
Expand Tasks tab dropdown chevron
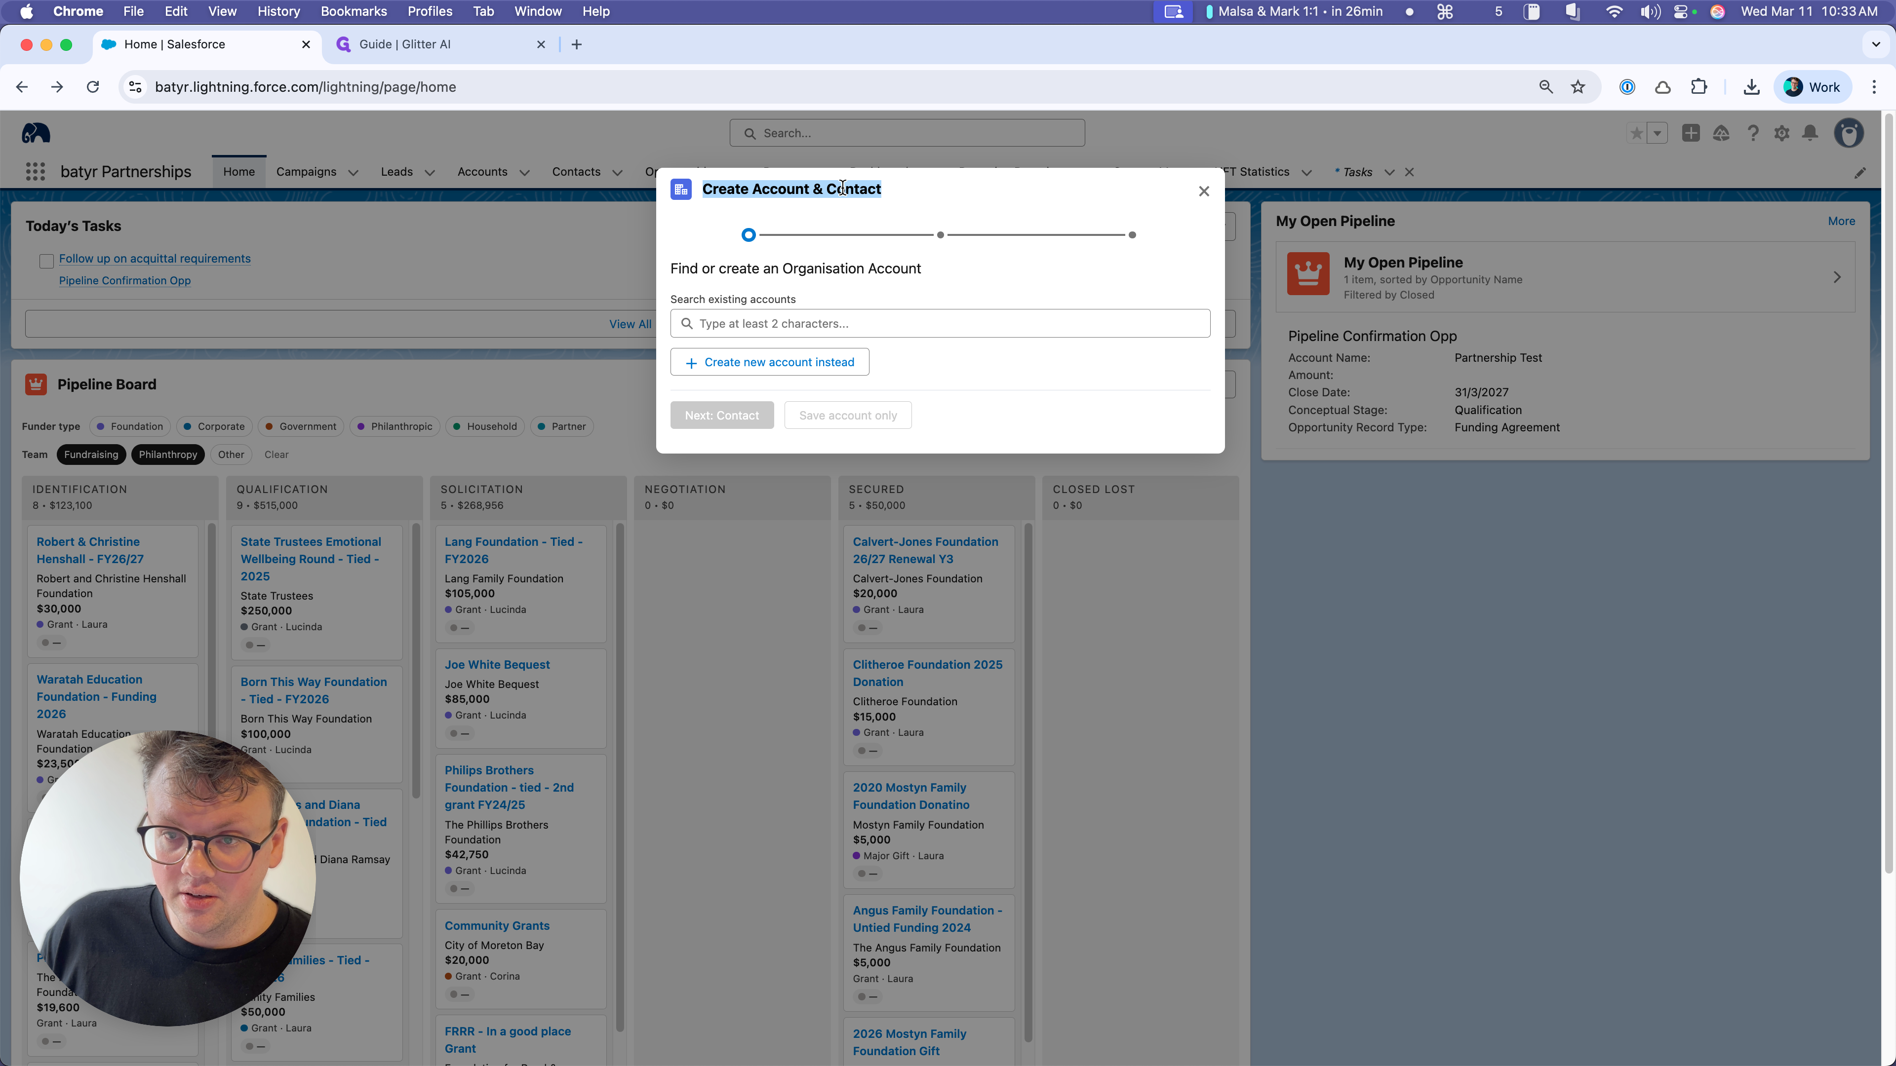pos(1389,173)
